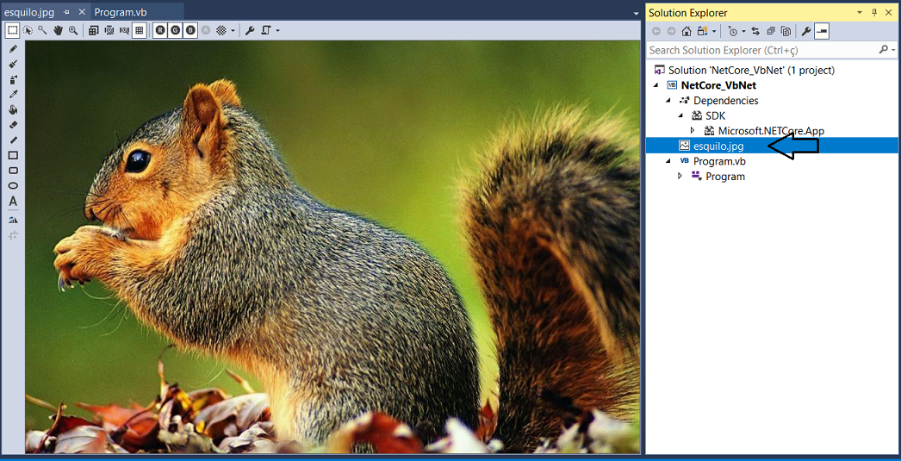Select the Fill bucket tool
This screenshot has width=901, height=461.
(x=13, y=109)
